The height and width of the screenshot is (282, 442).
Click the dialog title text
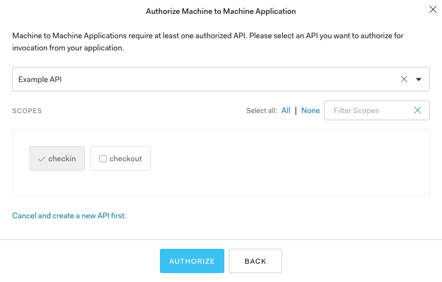220,11
